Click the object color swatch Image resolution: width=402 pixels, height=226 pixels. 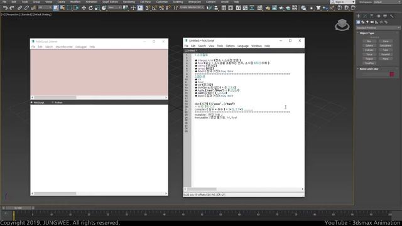tap(392, 74)
